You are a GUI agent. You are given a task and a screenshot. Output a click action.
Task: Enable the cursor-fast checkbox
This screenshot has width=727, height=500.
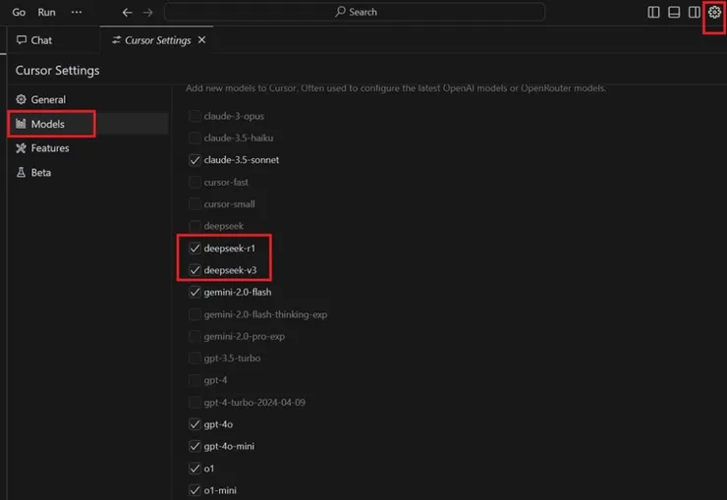pyautogui.click(x=195, y=182)
